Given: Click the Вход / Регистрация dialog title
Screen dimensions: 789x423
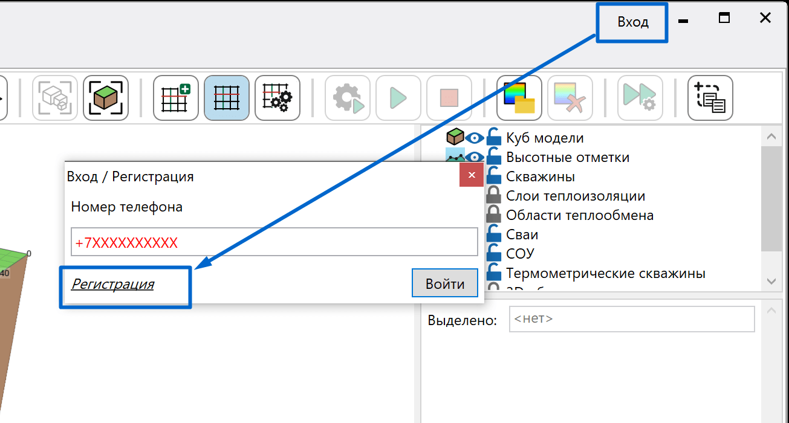Looking at the screenshot, I should click(x=131, y=176).
